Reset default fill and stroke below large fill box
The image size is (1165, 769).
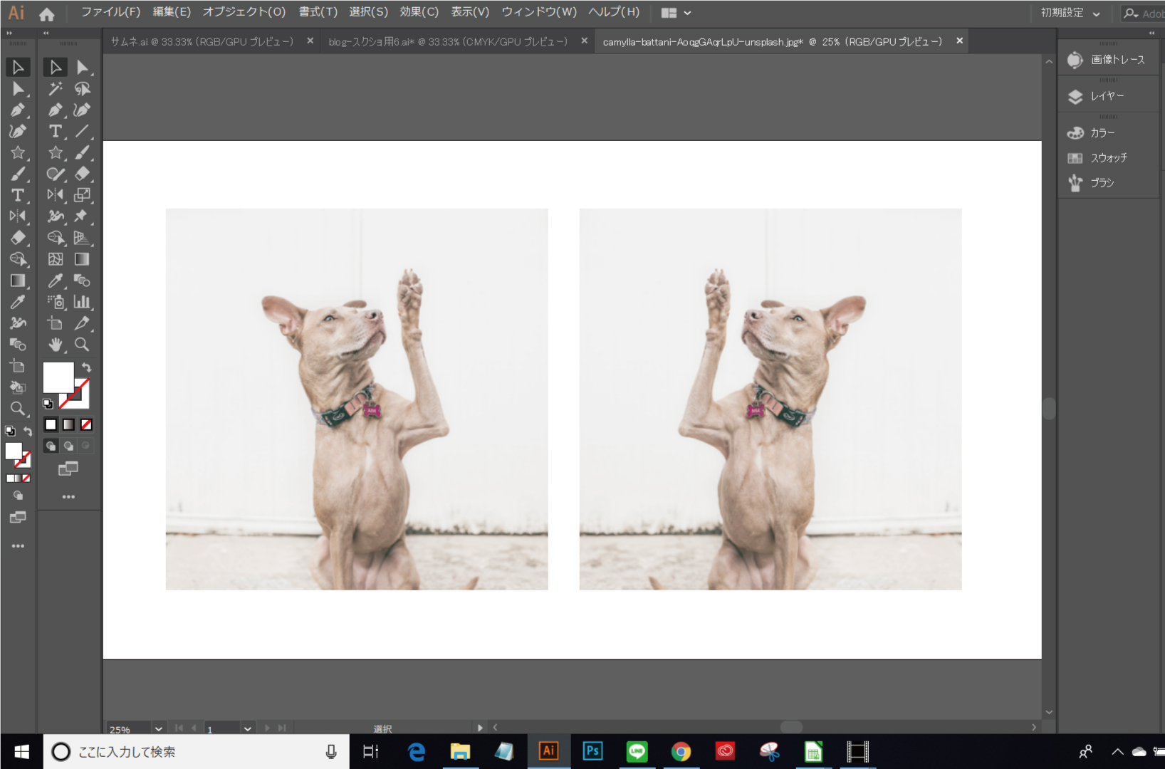click(48, 404)
